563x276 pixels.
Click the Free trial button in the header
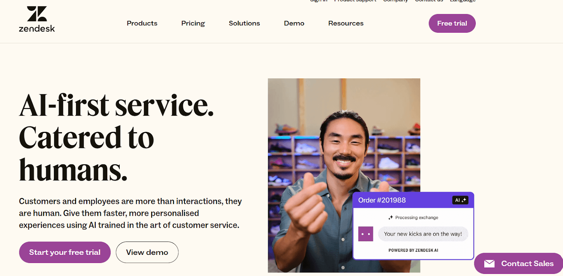(x=452, y=23)
